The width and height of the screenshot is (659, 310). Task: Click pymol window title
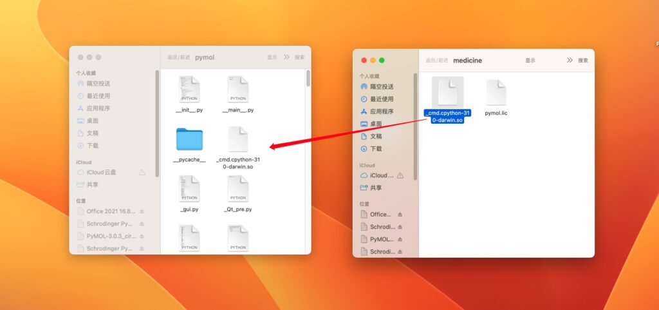pyautogui.click(x=205, y=57)
